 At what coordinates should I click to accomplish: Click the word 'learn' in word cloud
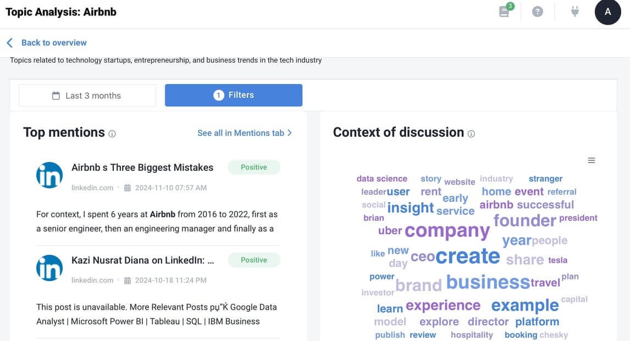pos(390,309)
